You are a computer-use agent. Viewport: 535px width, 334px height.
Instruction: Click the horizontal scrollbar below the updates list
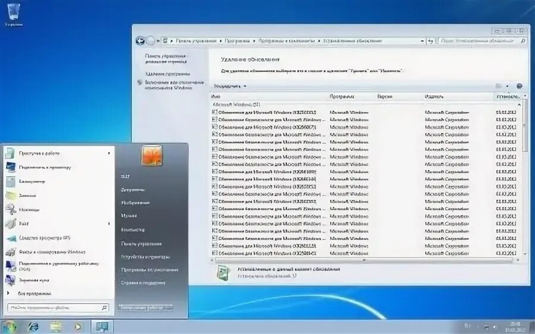click(x=364, y=260)
